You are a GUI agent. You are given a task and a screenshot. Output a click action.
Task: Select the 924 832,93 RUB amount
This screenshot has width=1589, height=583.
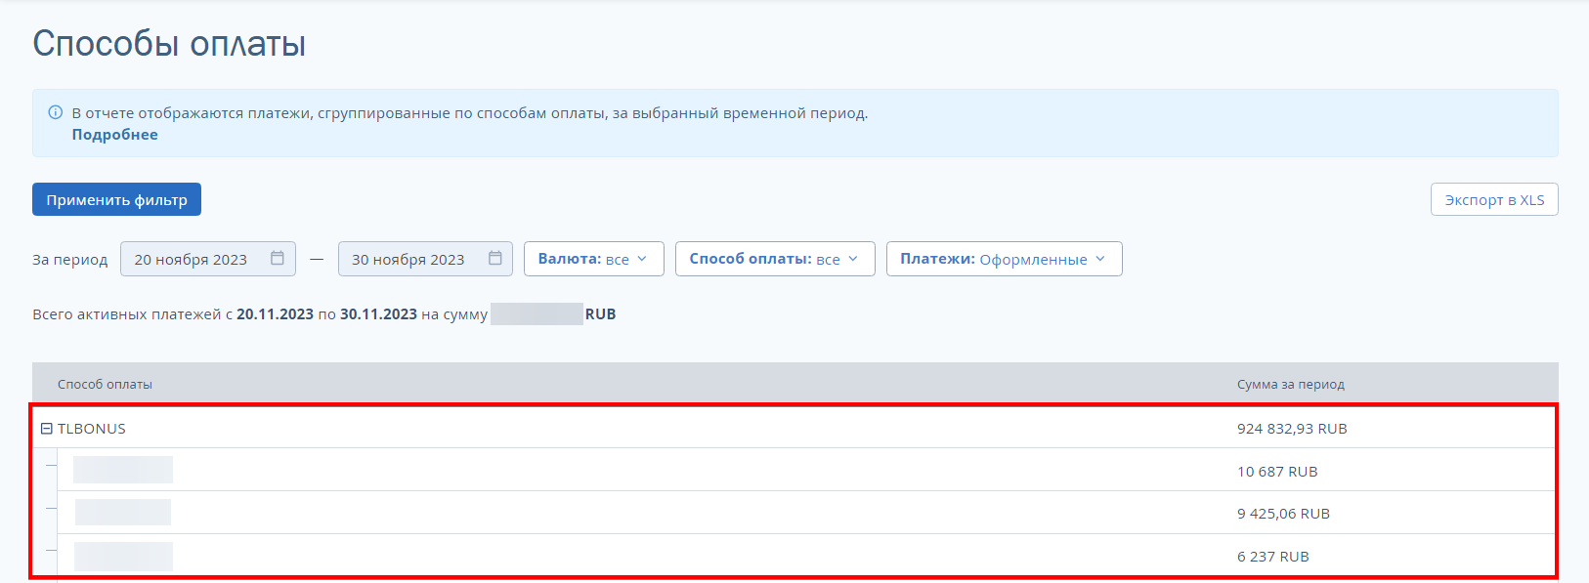point(1292,429)
